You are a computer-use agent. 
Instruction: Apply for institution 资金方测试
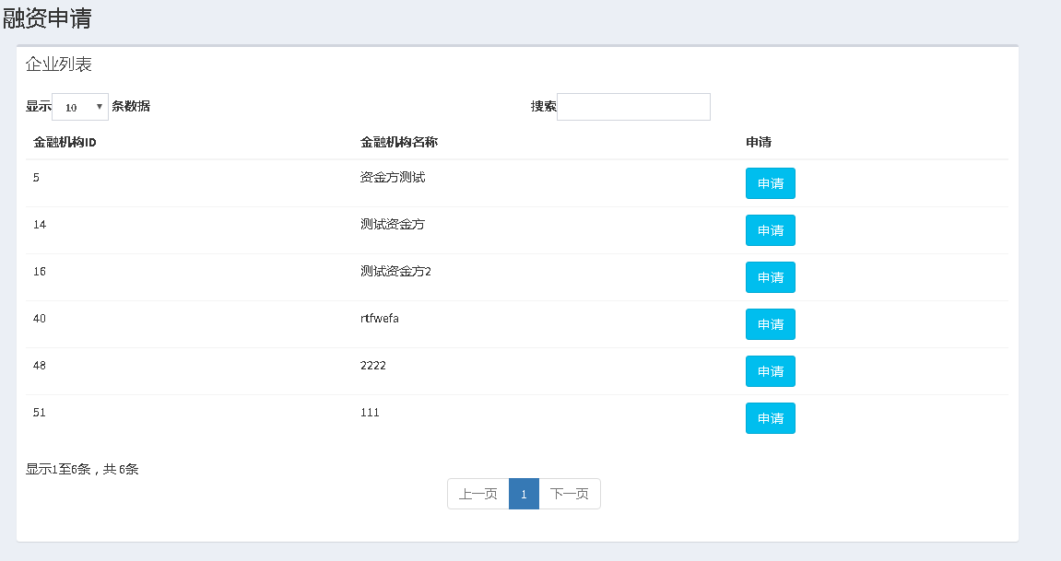[770, 182]
